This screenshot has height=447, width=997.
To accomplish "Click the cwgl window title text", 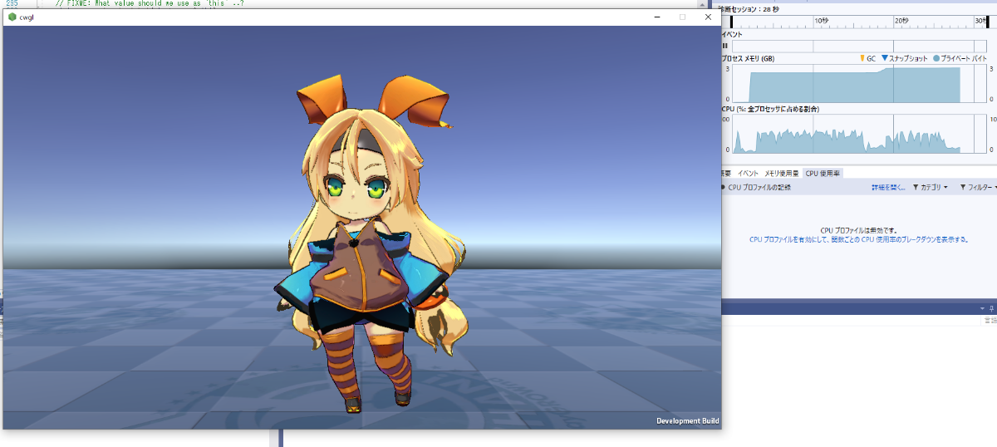I will 27,17.
